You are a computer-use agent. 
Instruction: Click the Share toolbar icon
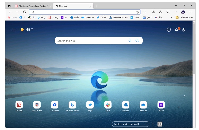[x=175, y=12]
